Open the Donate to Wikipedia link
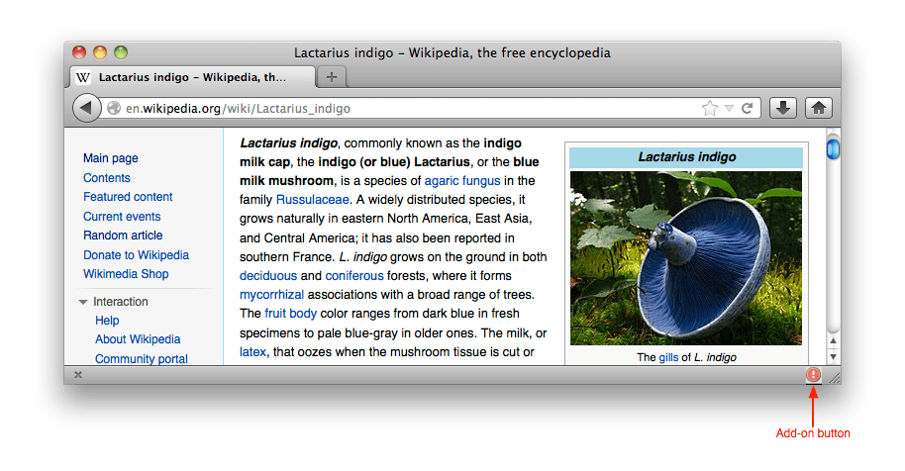905x471 pixels. pos(136,255)
